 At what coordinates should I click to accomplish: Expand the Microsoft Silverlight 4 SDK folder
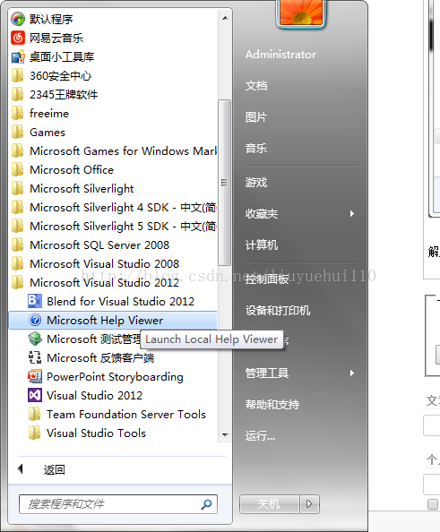point(113,207)
